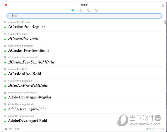Click the font file icon beside ACaslonPro-Regular label
Viewport: 167px width, 132px height.
pyautogui.click(x=5, y=22)
